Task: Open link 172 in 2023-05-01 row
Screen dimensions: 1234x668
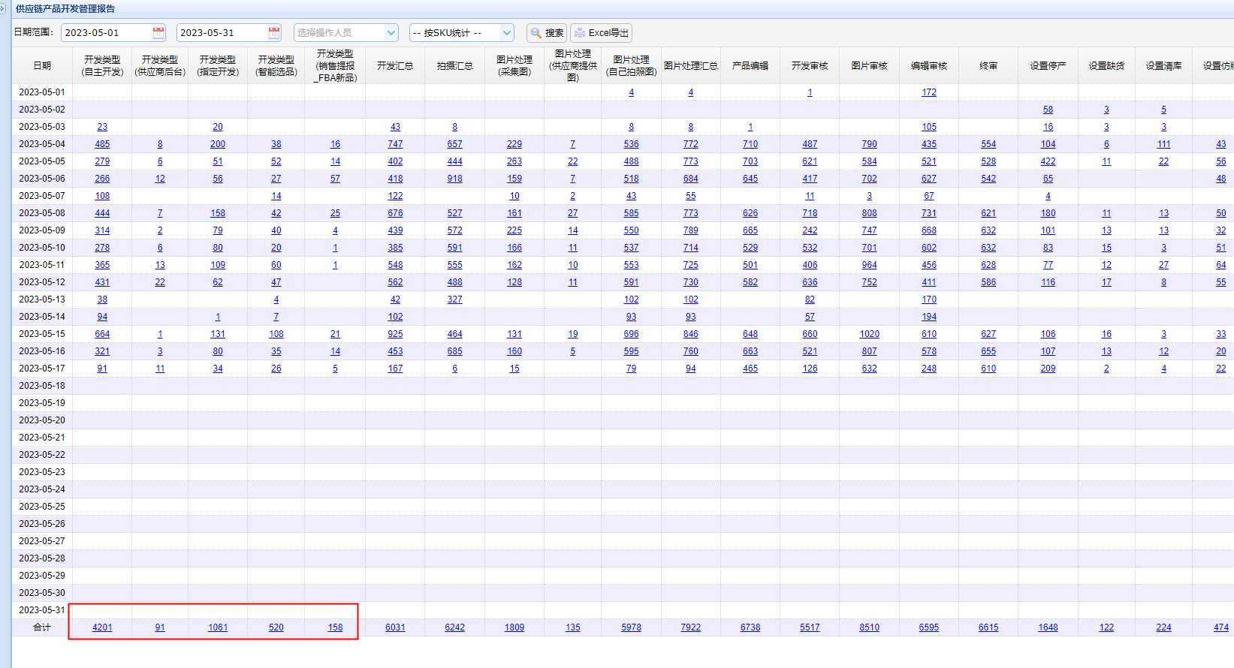Action: point(929,92)
